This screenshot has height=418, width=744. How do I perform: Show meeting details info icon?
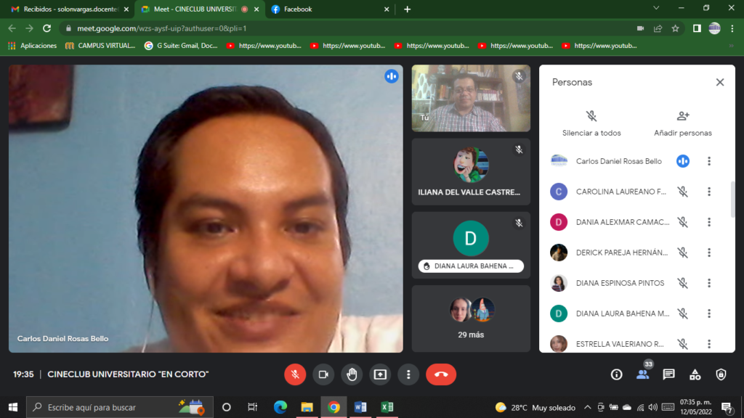(x=616, y=374)
